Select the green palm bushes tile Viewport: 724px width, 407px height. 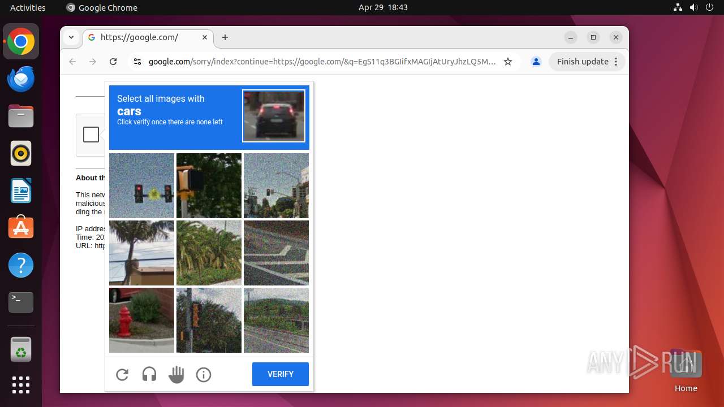209,253
